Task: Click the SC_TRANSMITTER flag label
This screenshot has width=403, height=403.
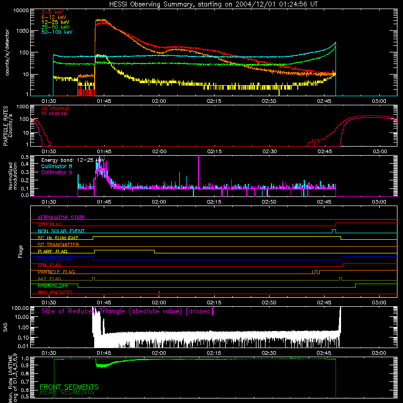Action: point(58,245)
